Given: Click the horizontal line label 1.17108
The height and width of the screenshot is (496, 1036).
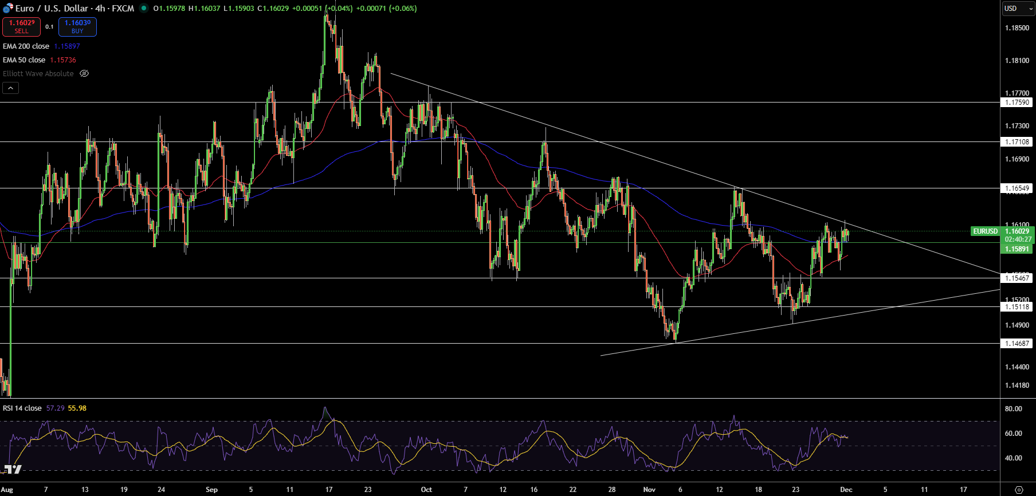Looking at the screenshot, I should point(1017,141).
